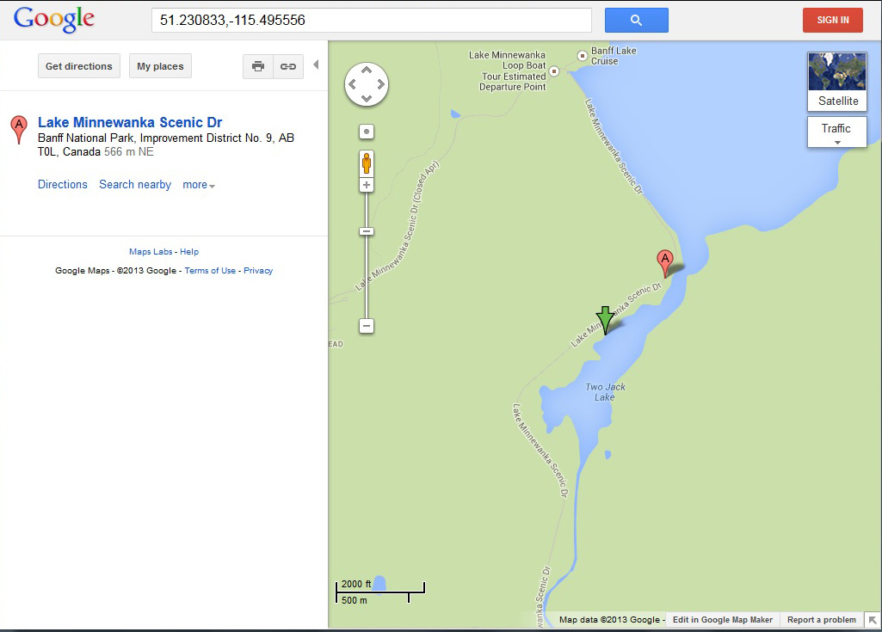Click the green arrow map marker

pyautogui.click(x=605, y=321)
